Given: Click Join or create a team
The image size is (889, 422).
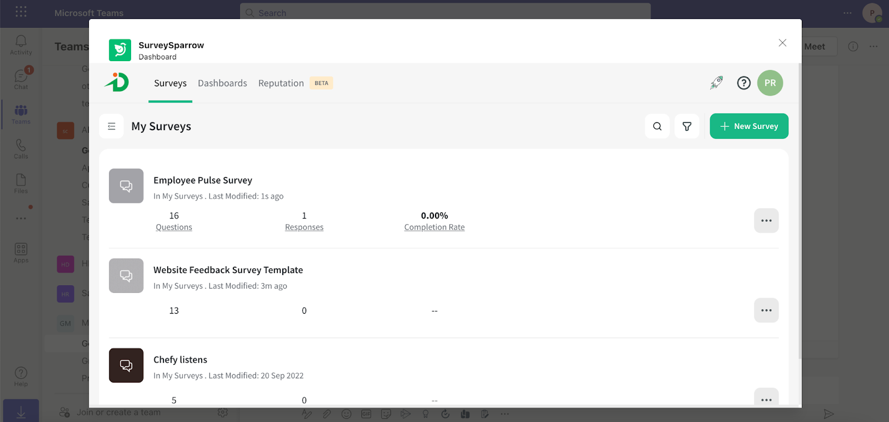Looking at the screenshot, I should pyautogui.click(x=111, y=413).
